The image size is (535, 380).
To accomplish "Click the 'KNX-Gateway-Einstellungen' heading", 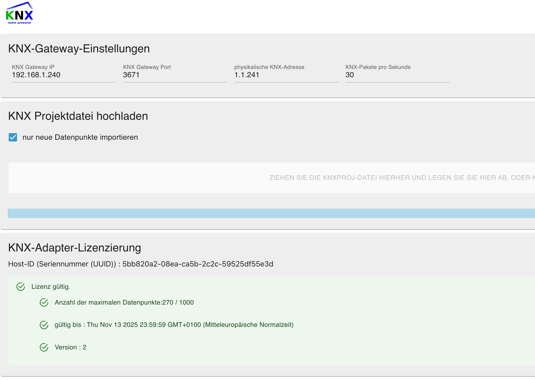I will [x=79, y=49].
